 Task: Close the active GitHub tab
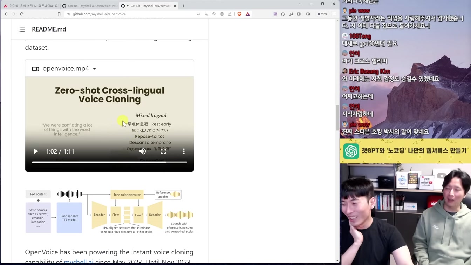(175, 6)
